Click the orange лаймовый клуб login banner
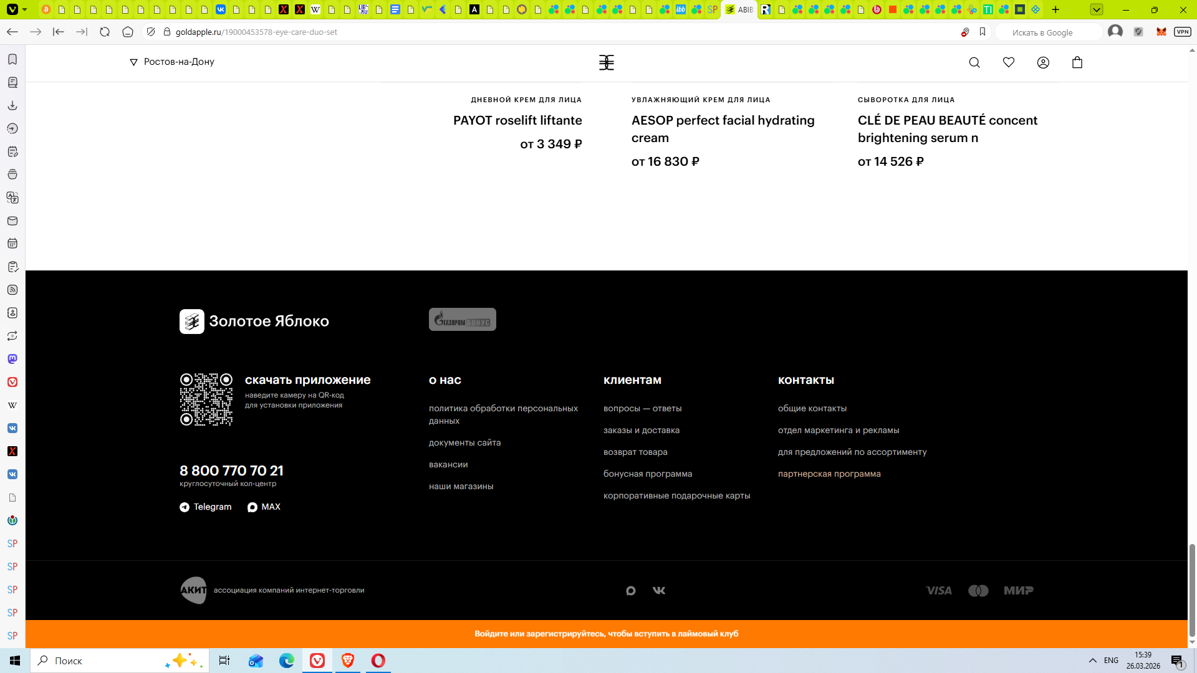 [x=606, y=634]
